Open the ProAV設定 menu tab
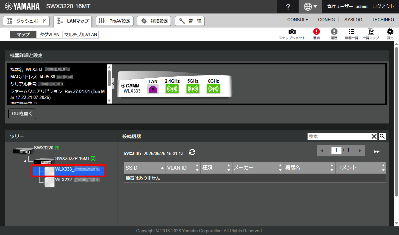Viewport: 399px width, 235px height. click(x=115, y=21)
